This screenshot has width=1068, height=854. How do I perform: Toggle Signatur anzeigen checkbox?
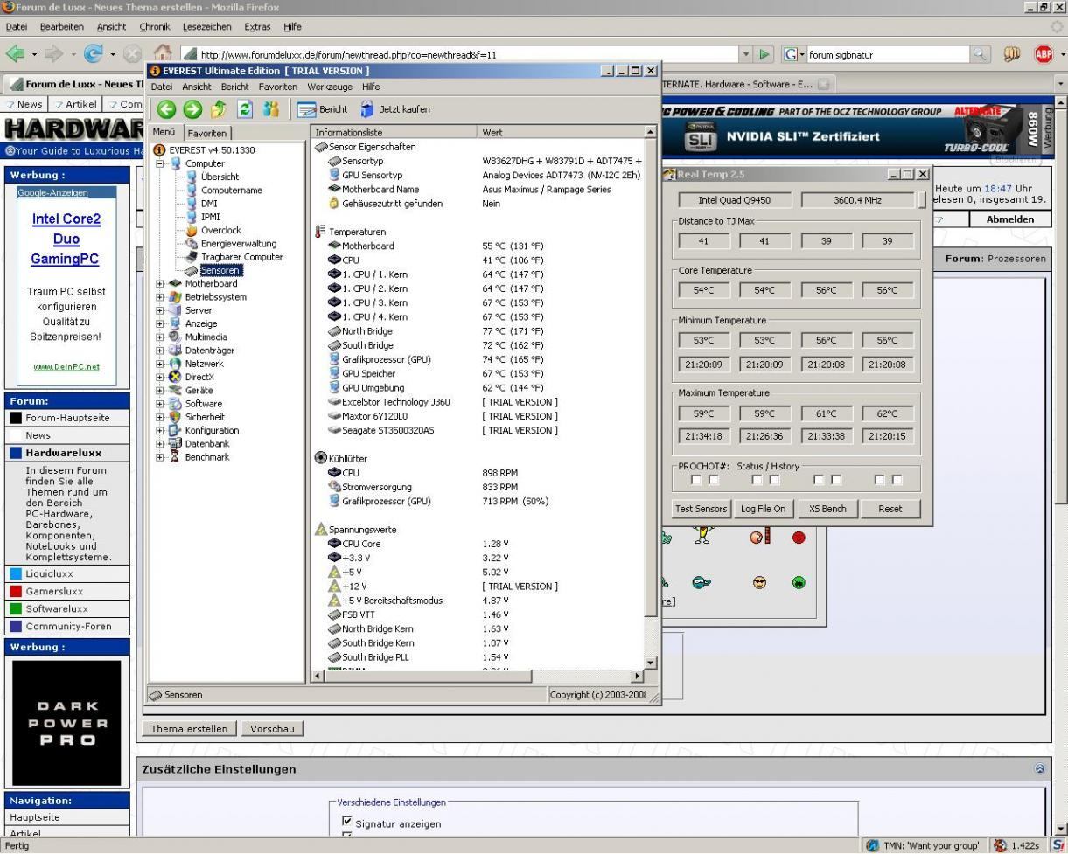pos(346,822)
